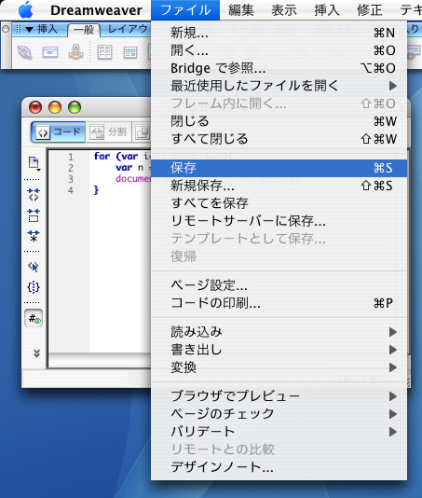Collapse the 挿入 panel disclosure triangle
The width and height of the screenshot is (422, 498).
click(x=29, y=30)
